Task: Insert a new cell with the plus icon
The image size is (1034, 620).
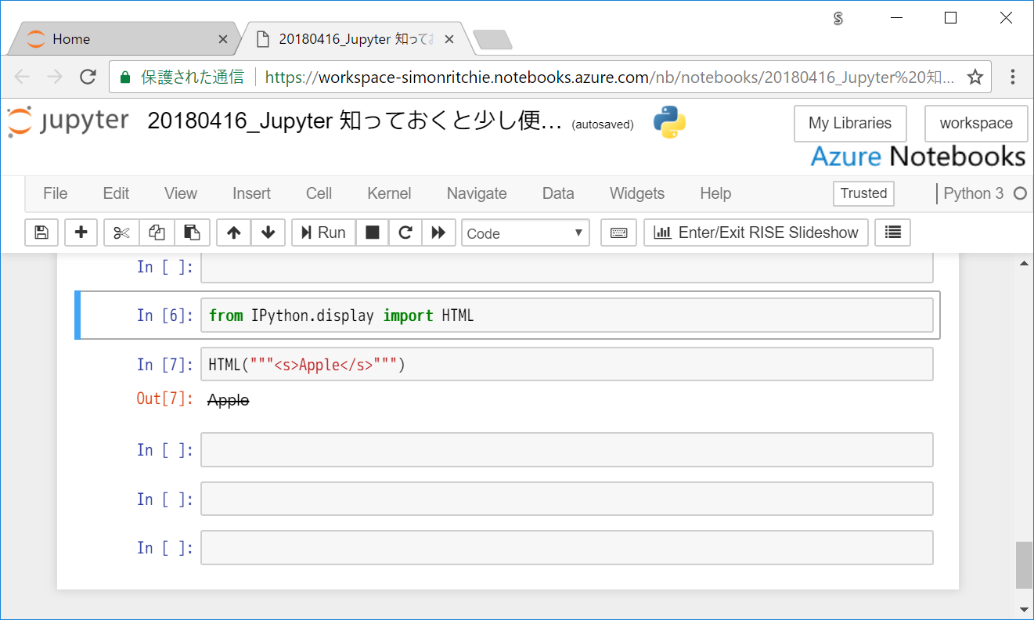Action: [81, 232]
